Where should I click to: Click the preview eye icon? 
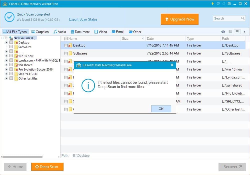[x=223, y=32]
